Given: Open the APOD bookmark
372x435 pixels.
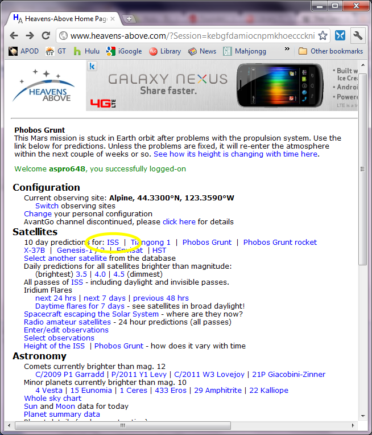Looking at the screenshot, I should click(x=23, y=51).
